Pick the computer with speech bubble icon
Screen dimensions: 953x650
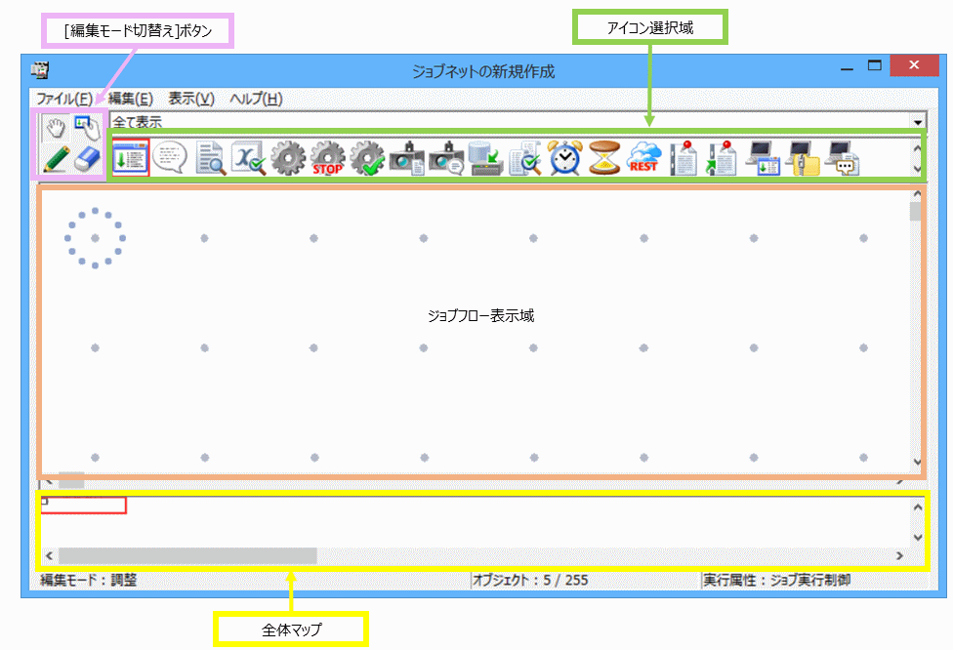click(x=842, y=158)
